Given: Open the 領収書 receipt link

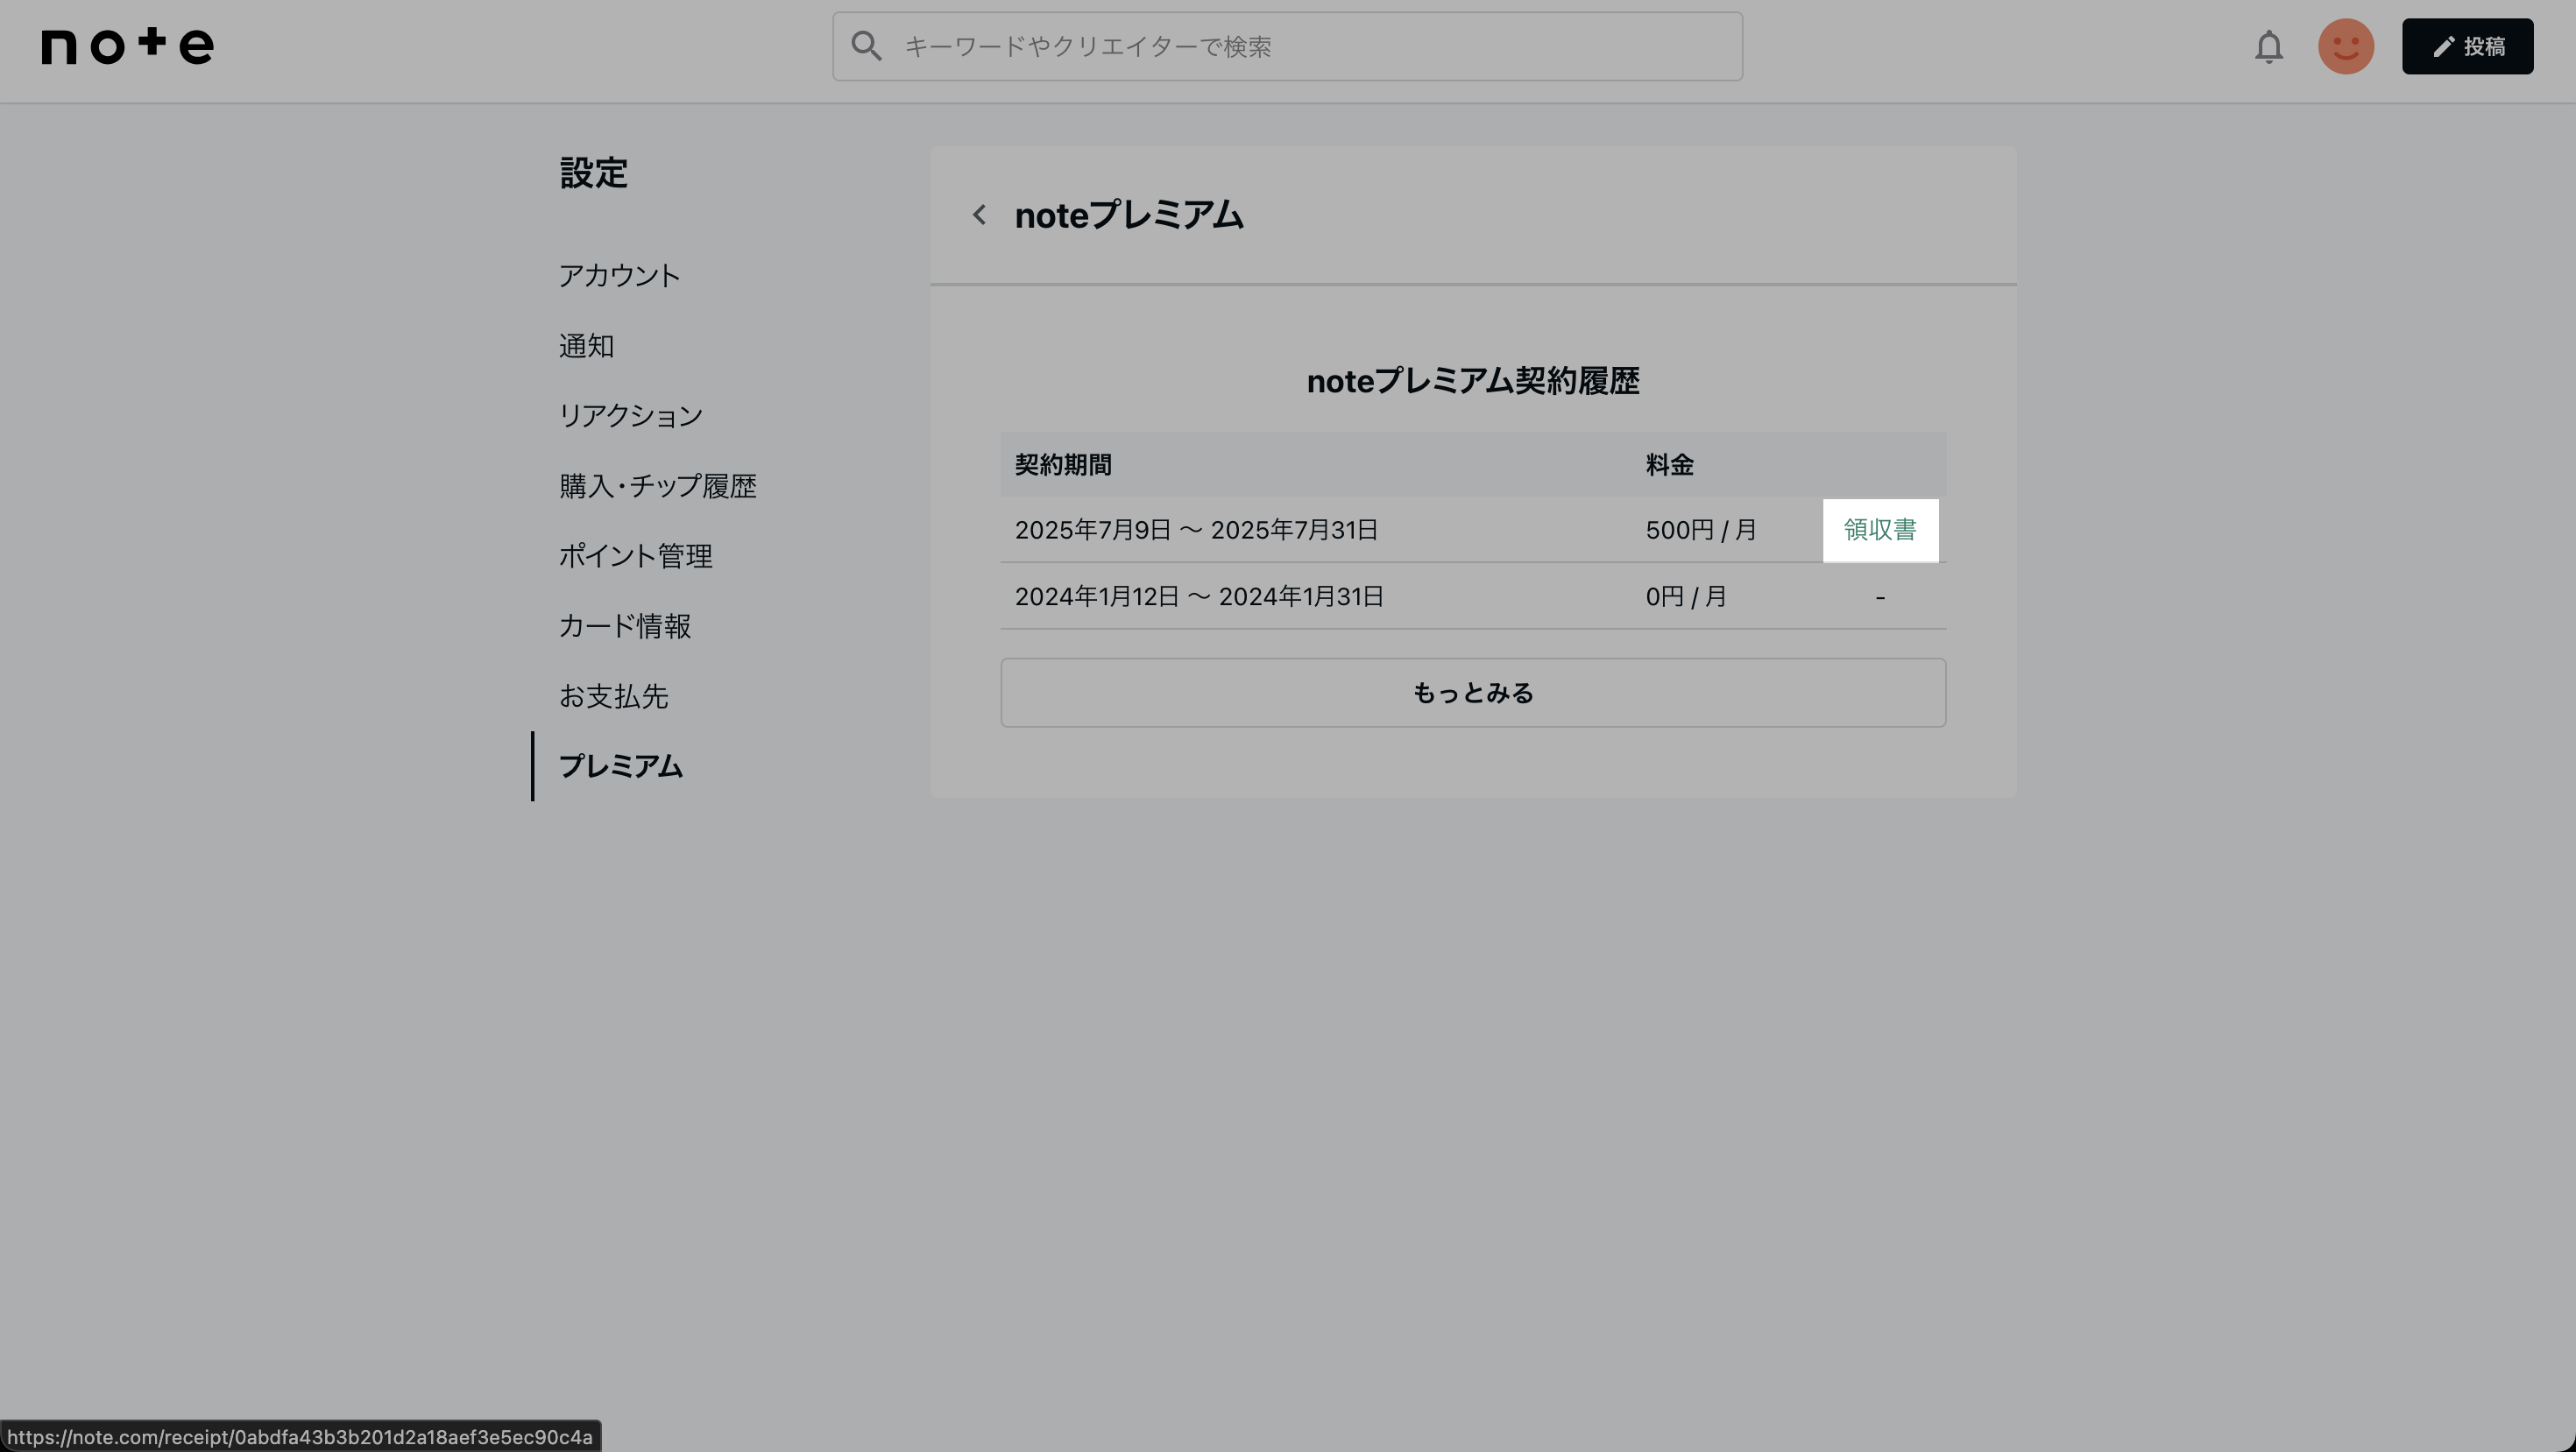Looking at the screenshot, I should (1879, 530).
